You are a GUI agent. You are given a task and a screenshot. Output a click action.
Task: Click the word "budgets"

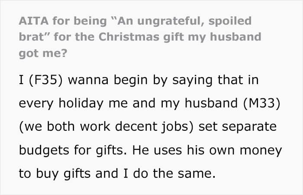click(44, 151)
